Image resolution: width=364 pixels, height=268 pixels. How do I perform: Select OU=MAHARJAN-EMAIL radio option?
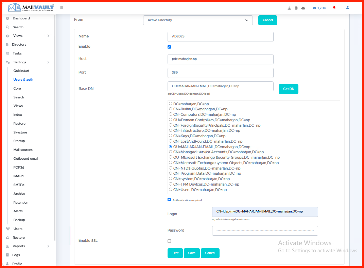point(171,146)
